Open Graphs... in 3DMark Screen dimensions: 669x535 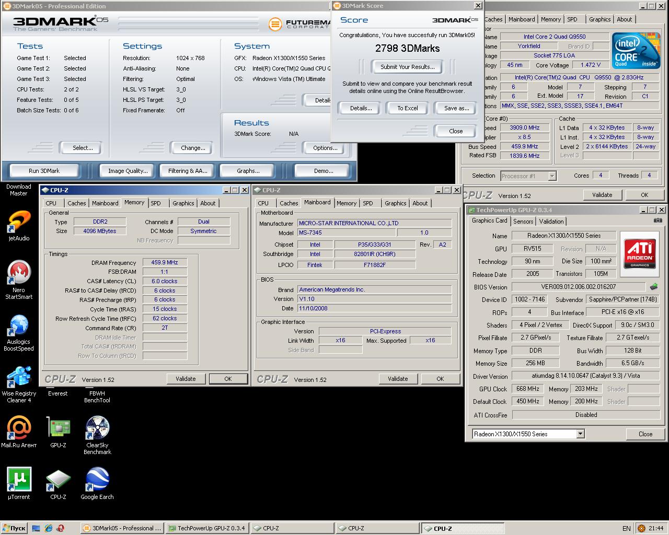[x=248, y=171]
